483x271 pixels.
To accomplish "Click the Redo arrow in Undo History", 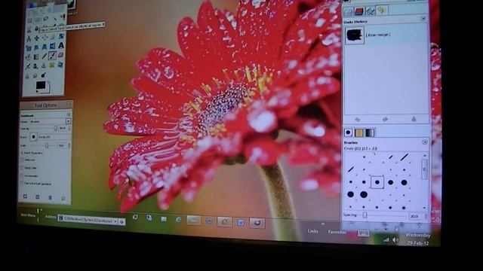I will coord(386,119).
